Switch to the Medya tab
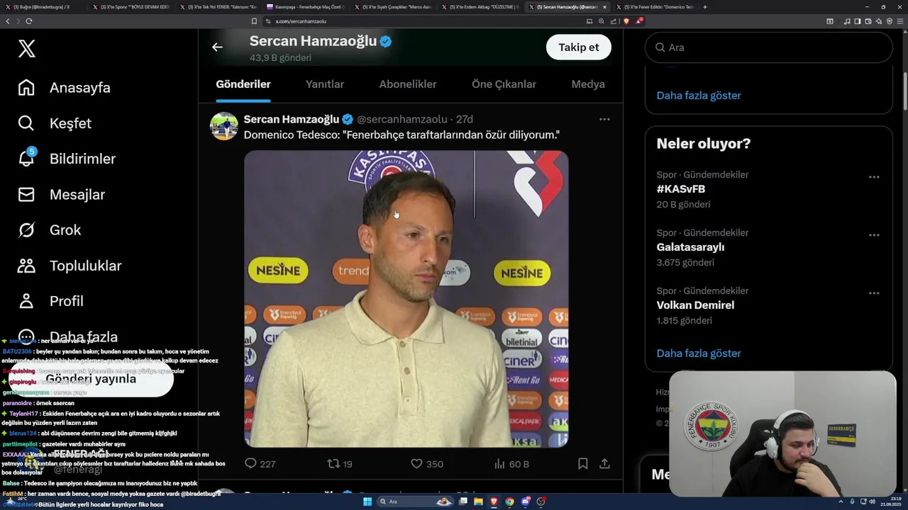The height and width of the screenshot is (510, 908). tap(588, 84)
